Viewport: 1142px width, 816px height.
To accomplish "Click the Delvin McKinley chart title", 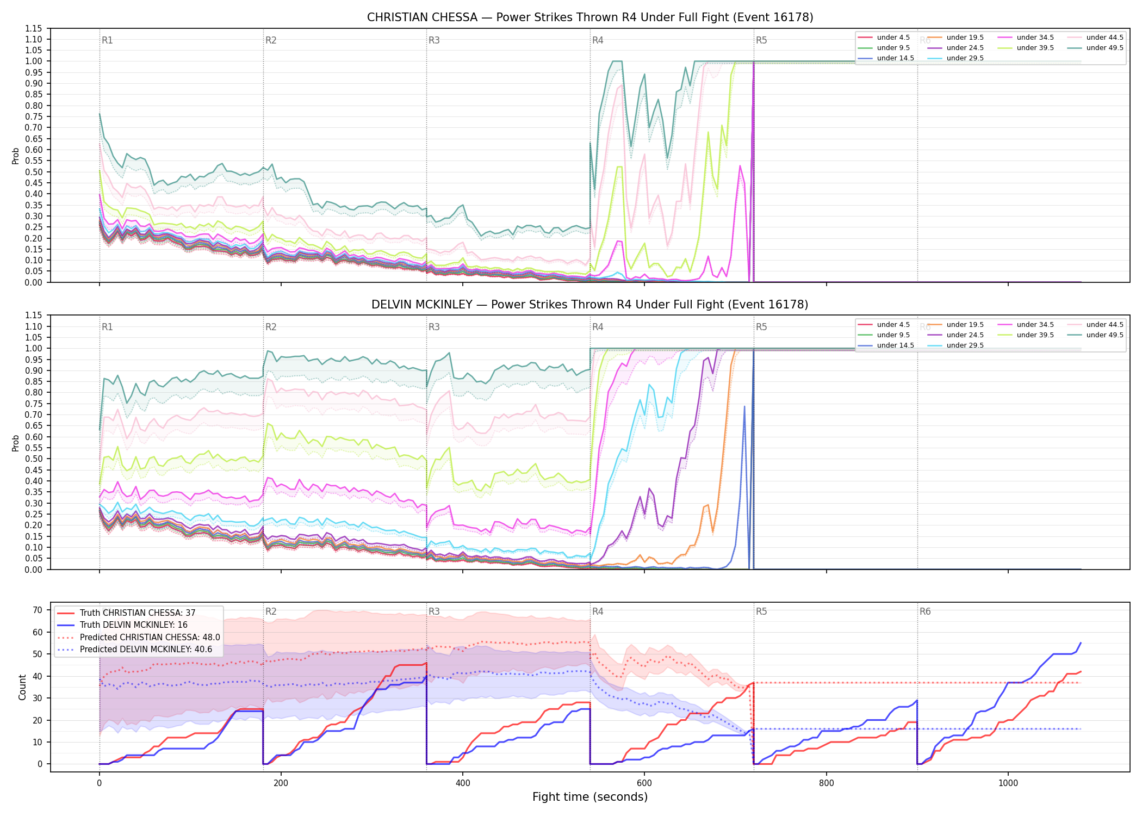I will point(590,305).
